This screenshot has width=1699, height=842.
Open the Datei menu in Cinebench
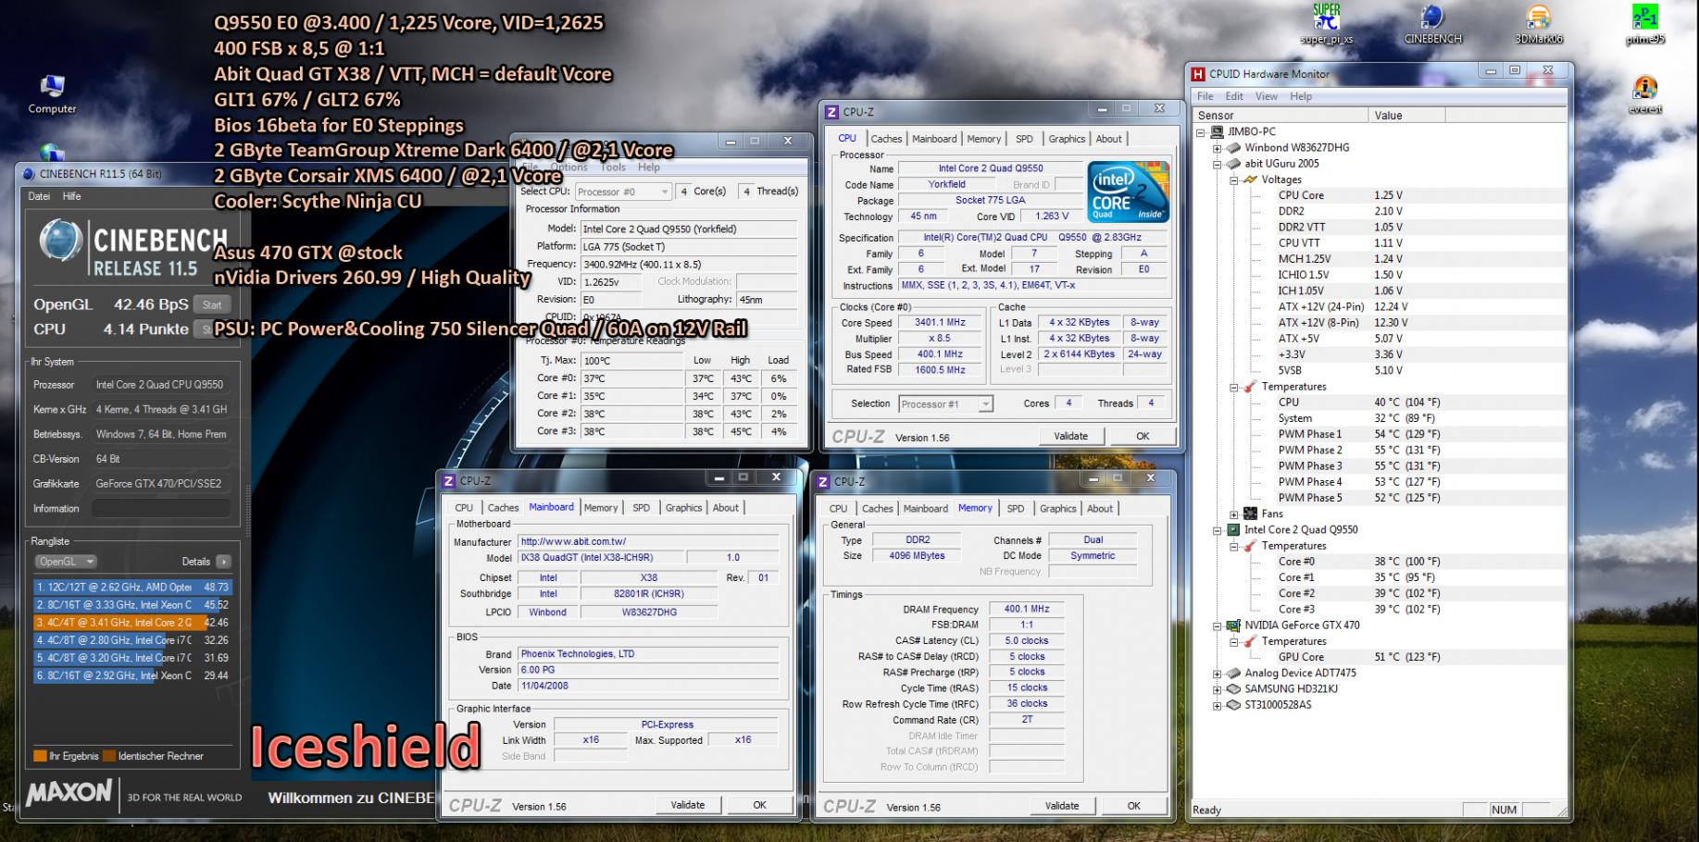click(x=40, y=196)
